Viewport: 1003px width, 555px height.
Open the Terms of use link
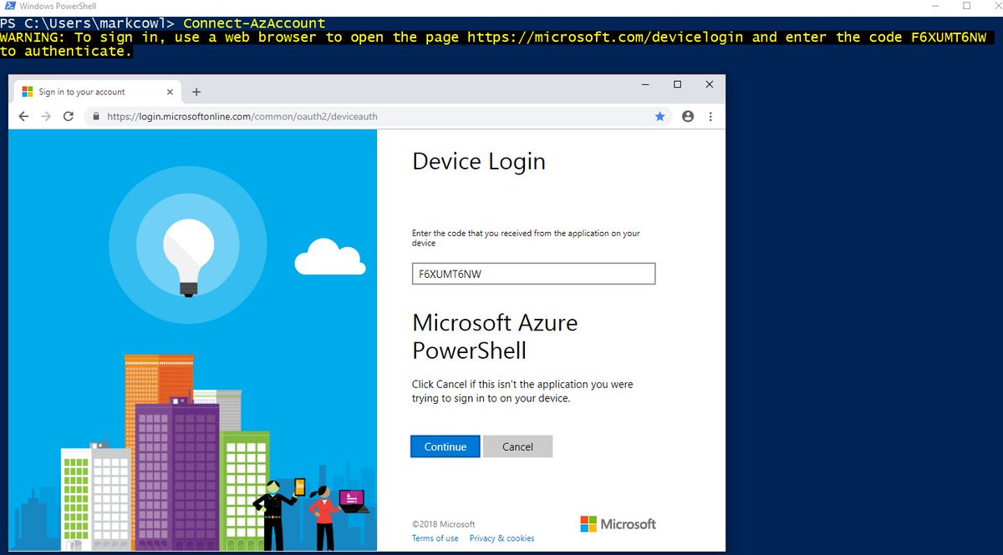[x=435, y=538]
